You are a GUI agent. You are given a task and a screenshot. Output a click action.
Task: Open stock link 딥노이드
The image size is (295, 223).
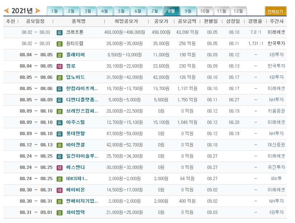pos(76,77)
